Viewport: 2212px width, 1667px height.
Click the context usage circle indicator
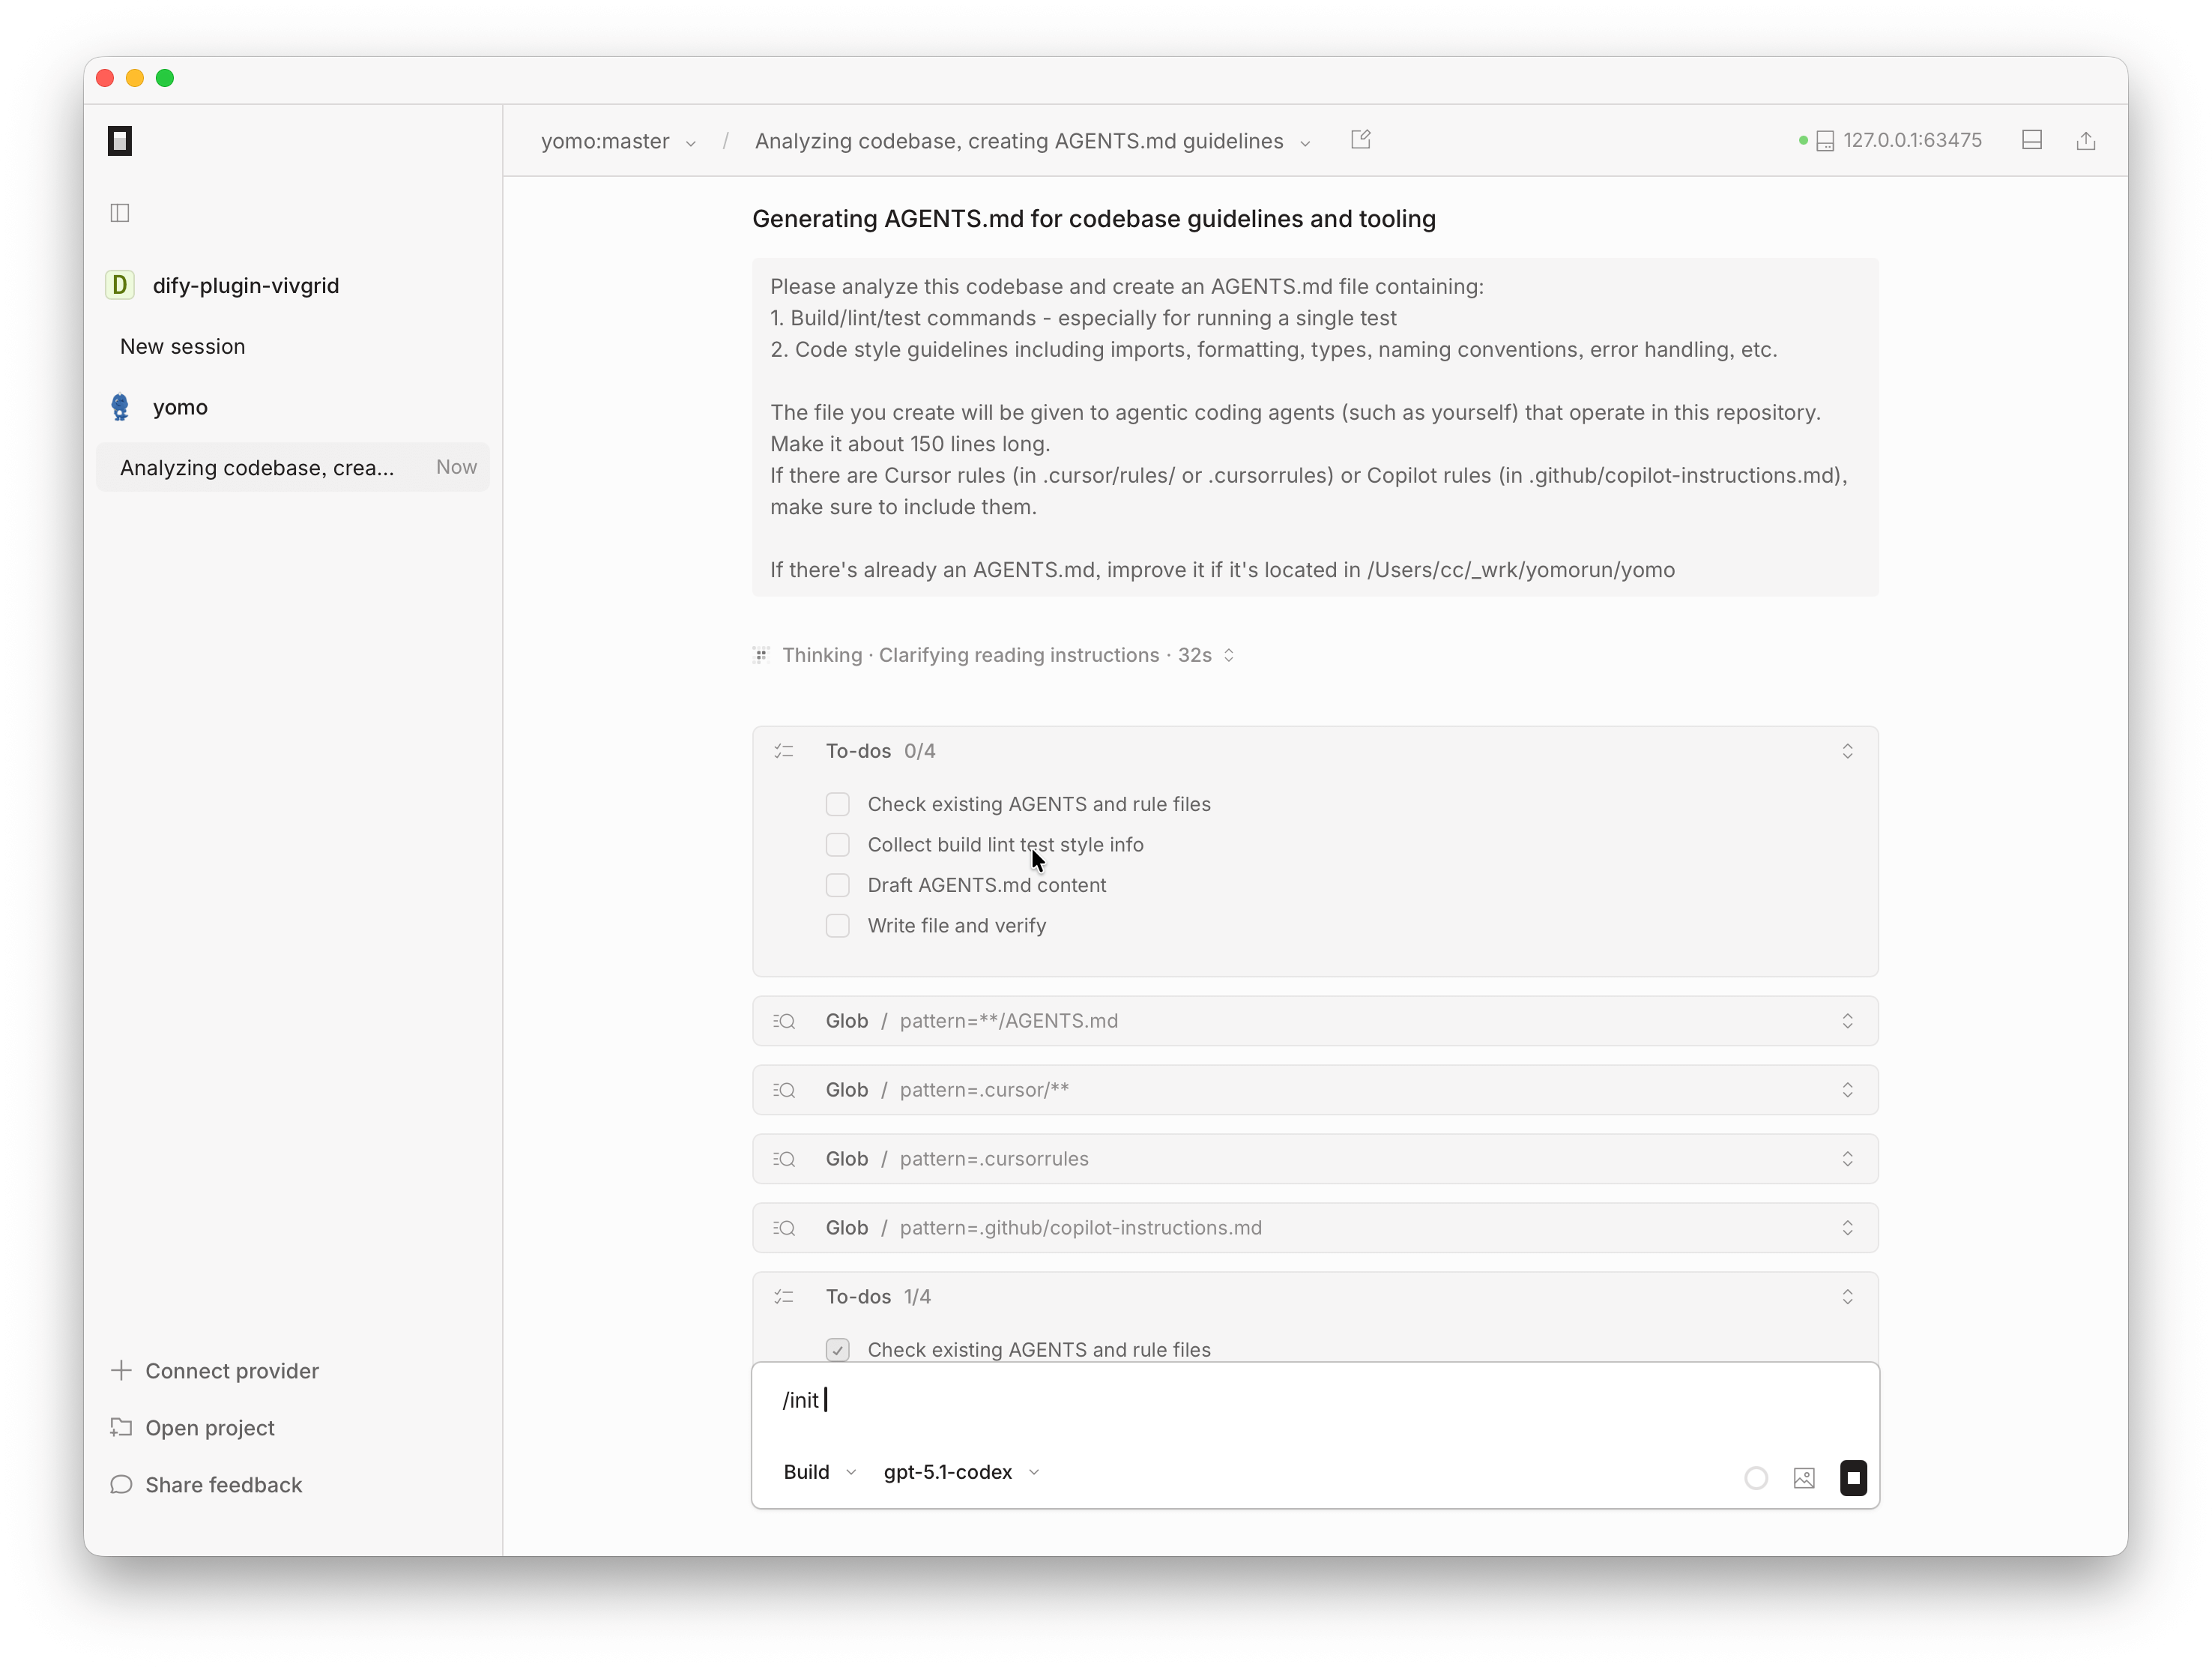pyautogui.click(x=1755, y=1478)
